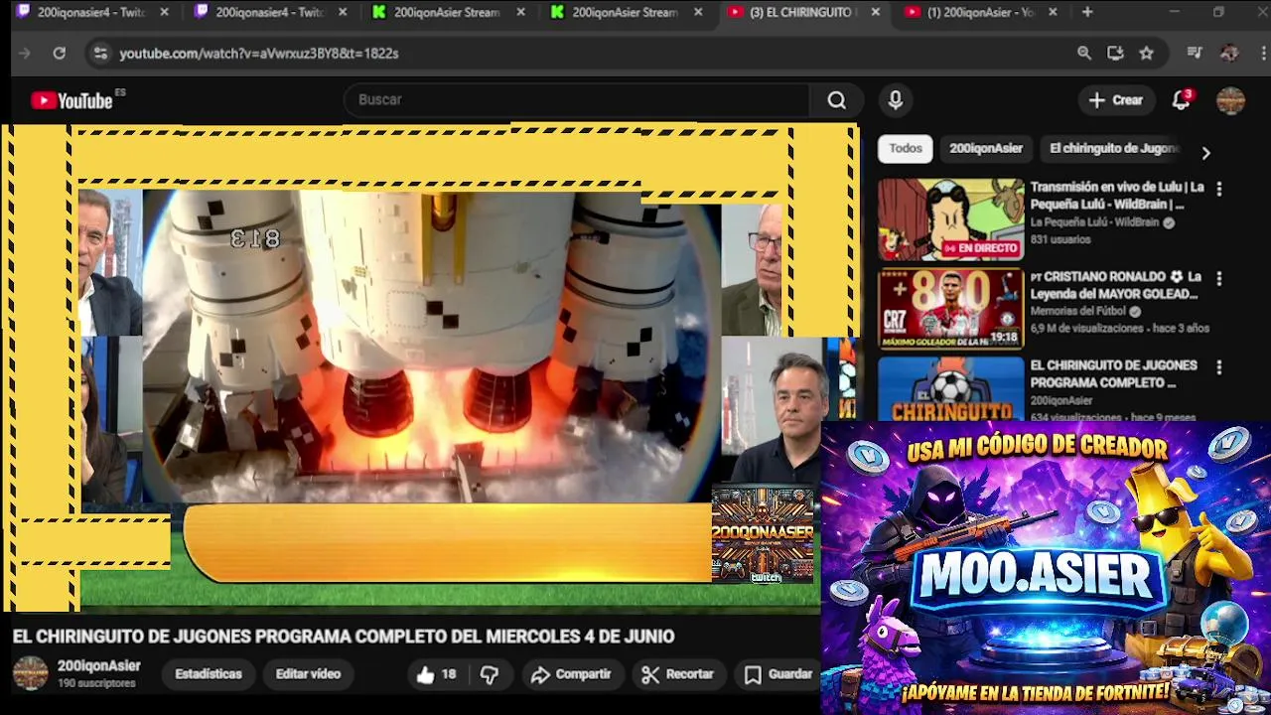Screen dimensions: 1271x715
Task: Open Estadísticas for the video
Action: (209, 674)
